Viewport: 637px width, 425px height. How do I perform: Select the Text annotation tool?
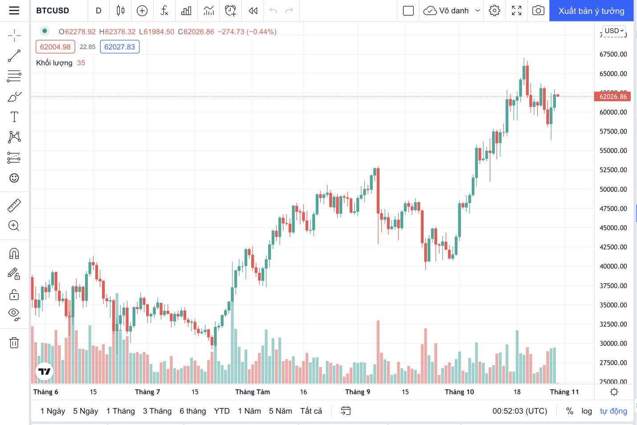14,117
